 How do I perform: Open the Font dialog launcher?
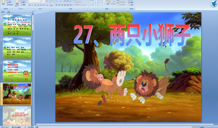(53, 9)
